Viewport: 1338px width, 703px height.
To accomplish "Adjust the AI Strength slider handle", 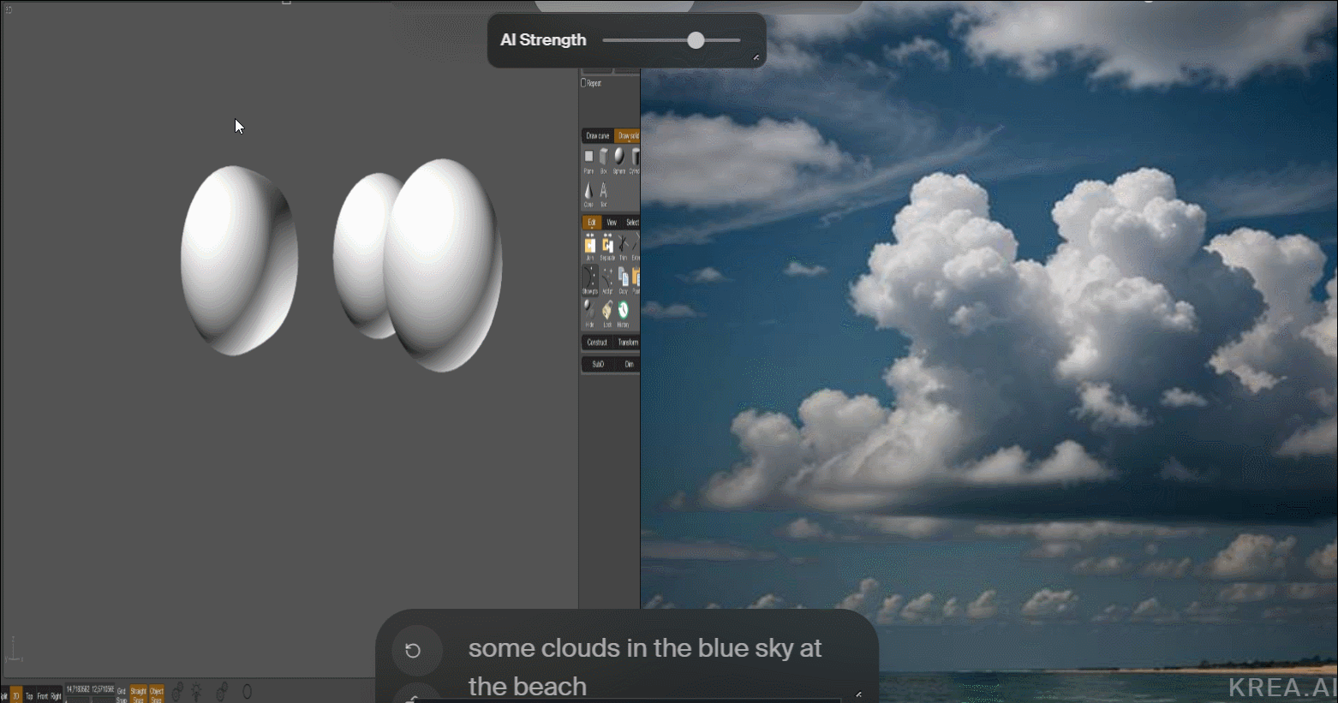I will 696,40.
